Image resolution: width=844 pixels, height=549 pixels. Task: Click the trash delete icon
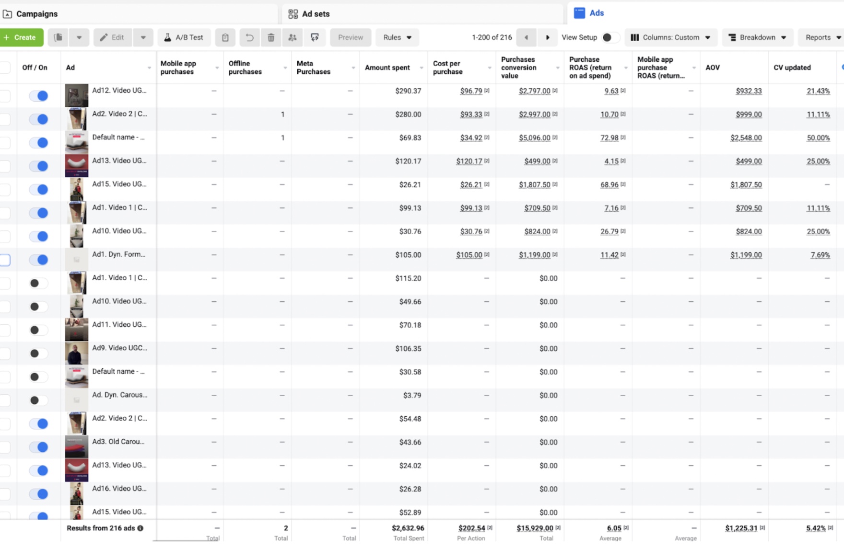pos(271,37)
